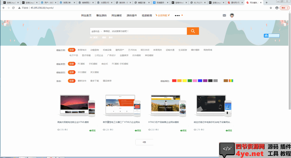
Task: Open the mail envelope icon in header
Action: pos(224,15)
